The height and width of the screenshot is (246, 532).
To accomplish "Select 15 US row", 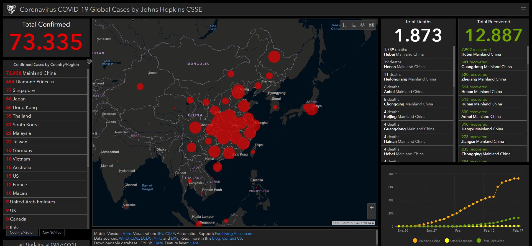I will (45, 176).
